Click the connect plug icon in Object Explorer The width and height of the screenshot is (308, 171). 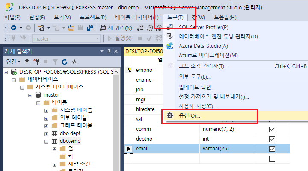(27, 62)
